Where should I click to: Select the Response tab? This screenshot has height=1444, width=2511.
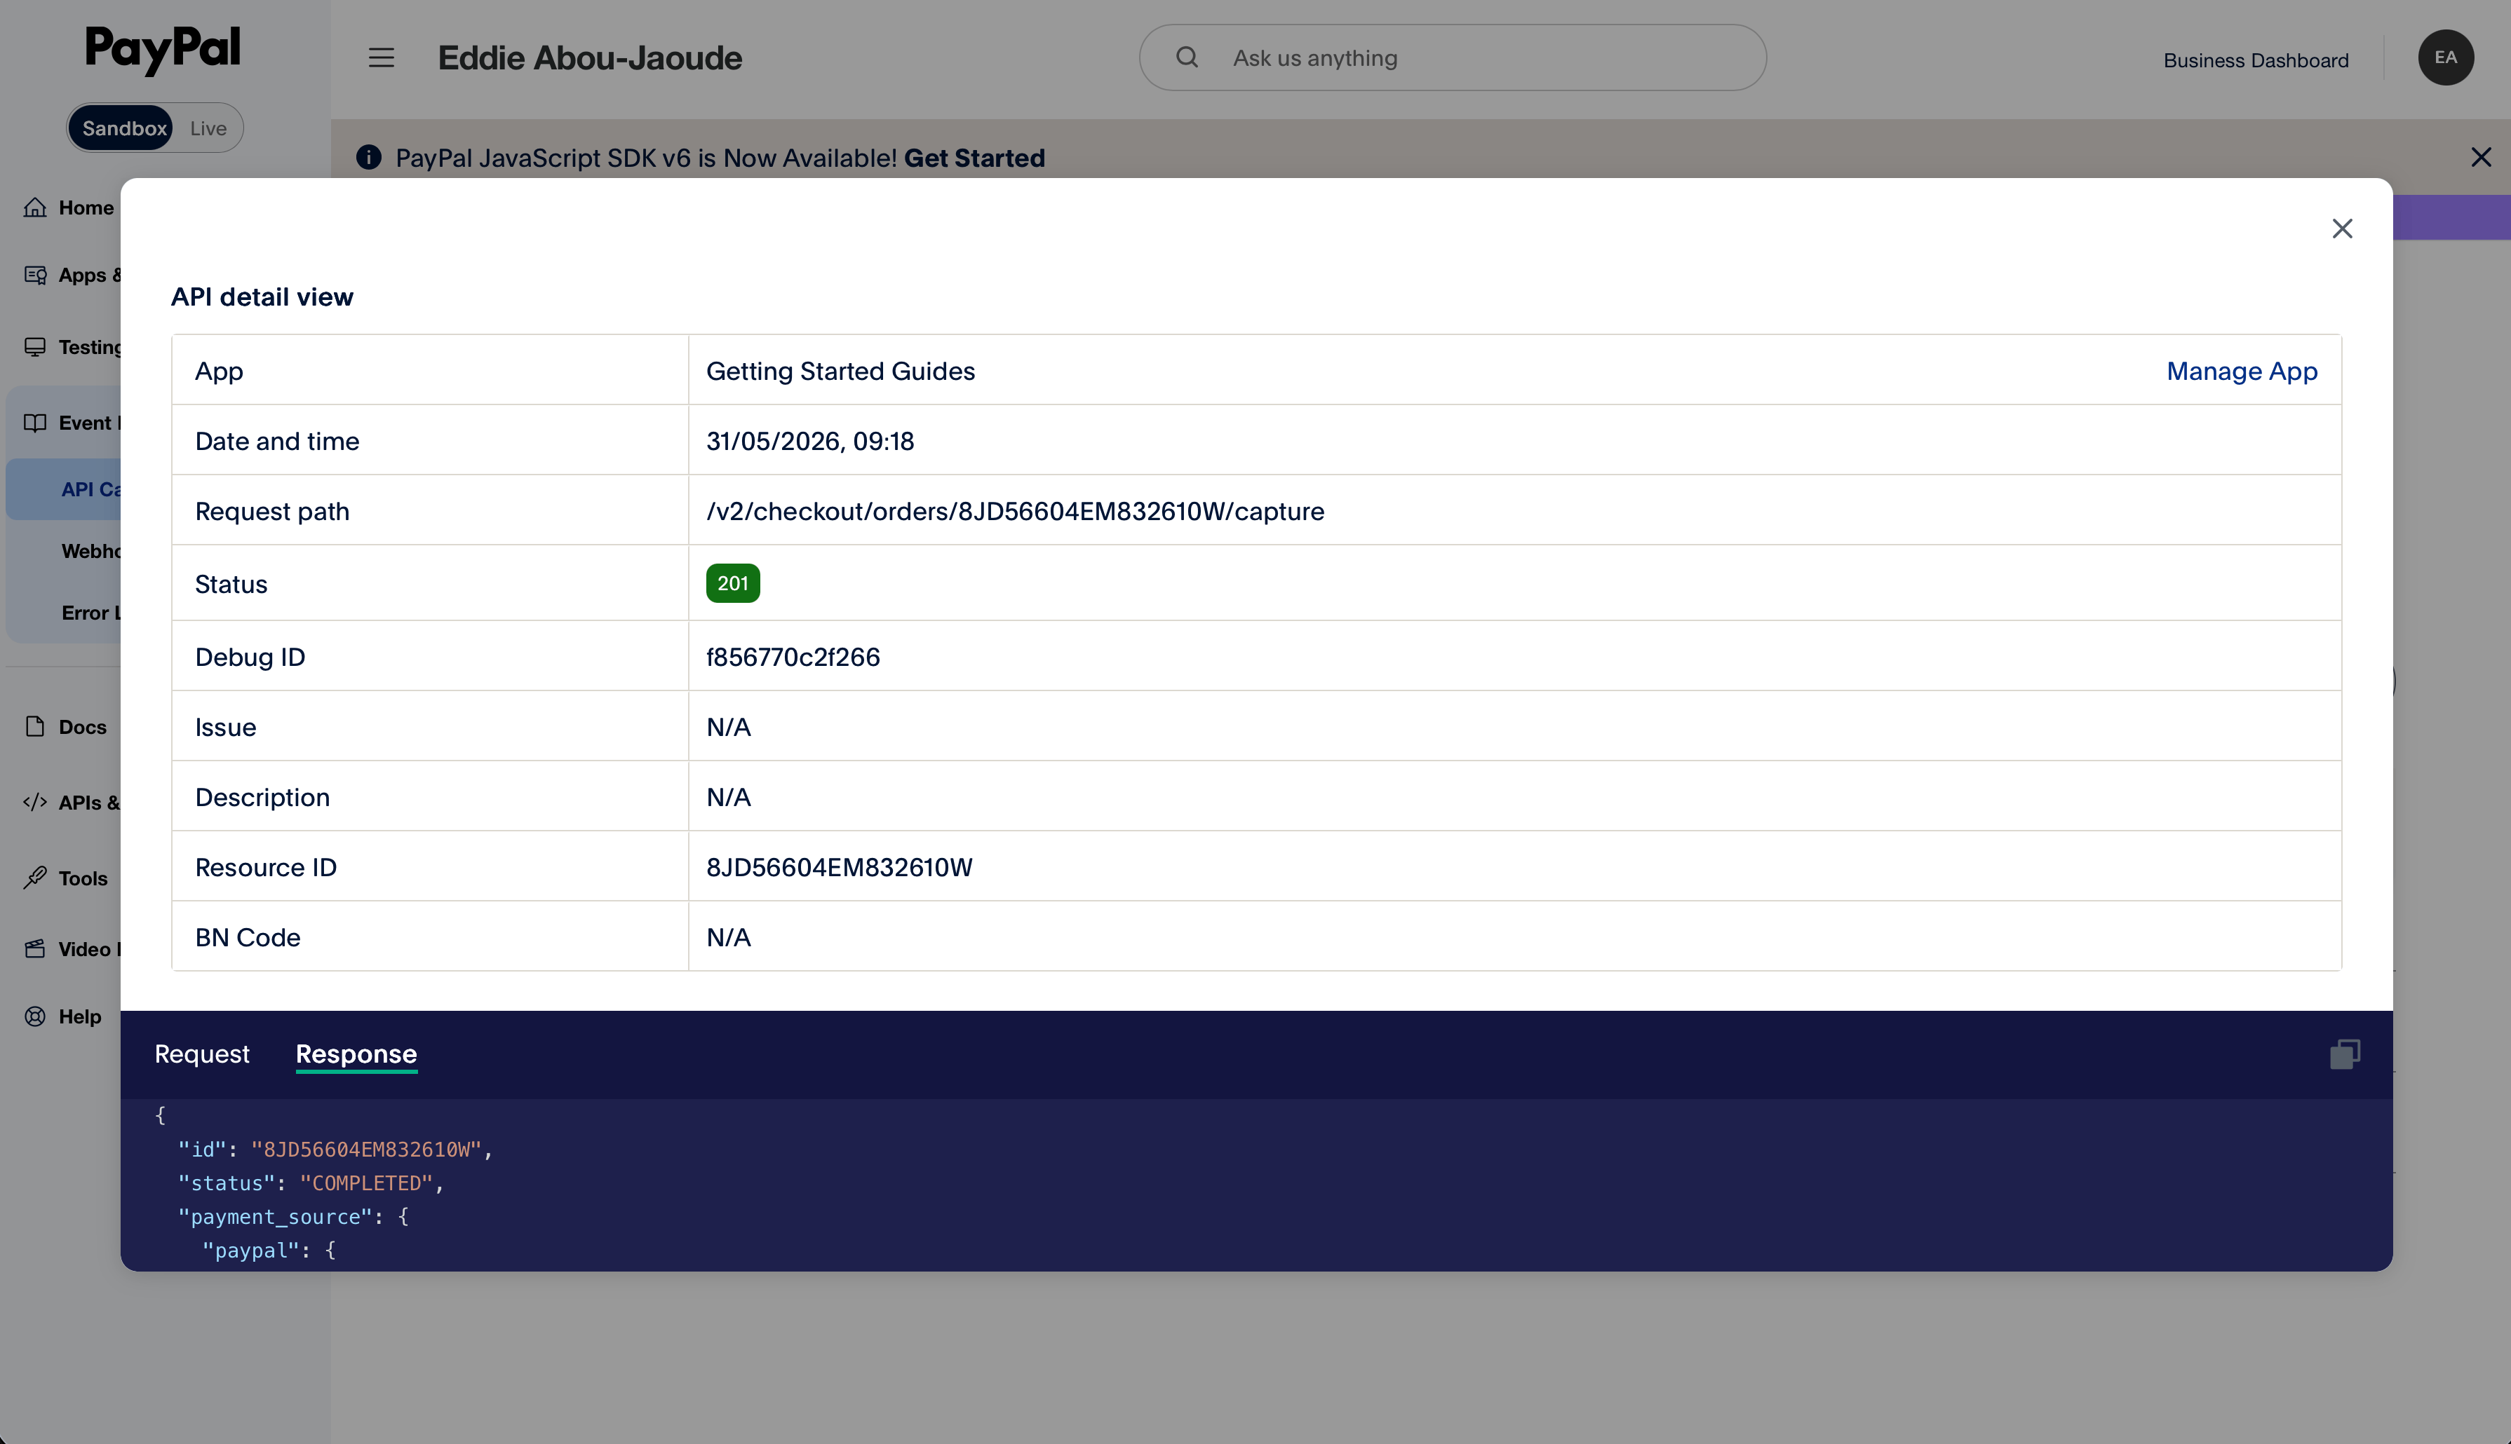point(356,1054)
